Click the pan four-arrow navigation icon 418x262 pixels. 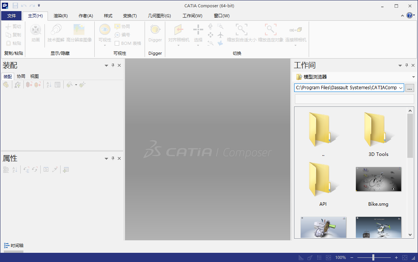[210, 34]
